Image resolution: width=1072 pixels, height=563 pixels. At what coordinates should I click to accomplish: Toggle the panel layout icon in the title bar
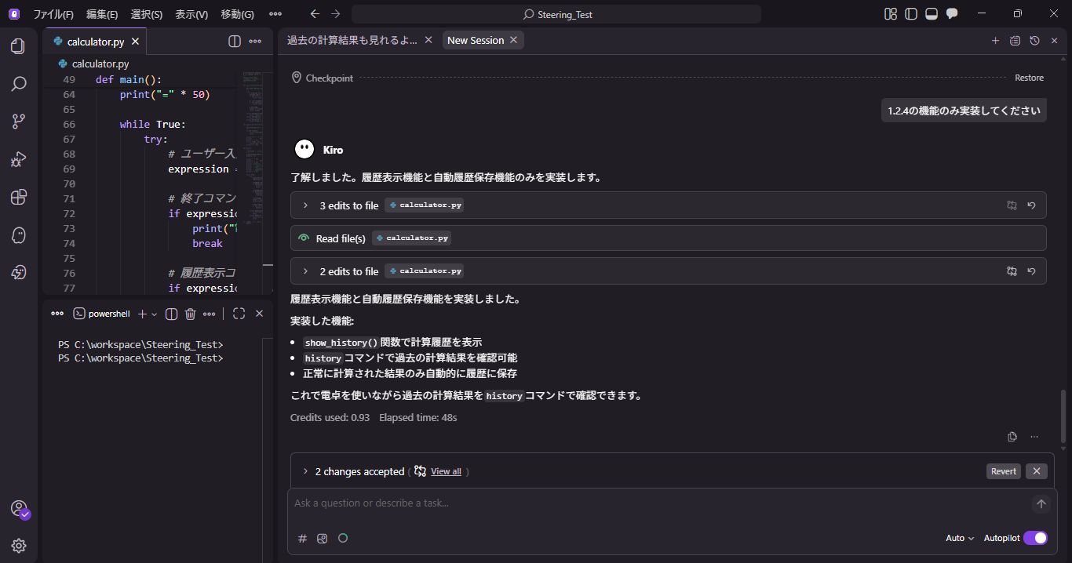pyautogui.click(x=931, y=13)
